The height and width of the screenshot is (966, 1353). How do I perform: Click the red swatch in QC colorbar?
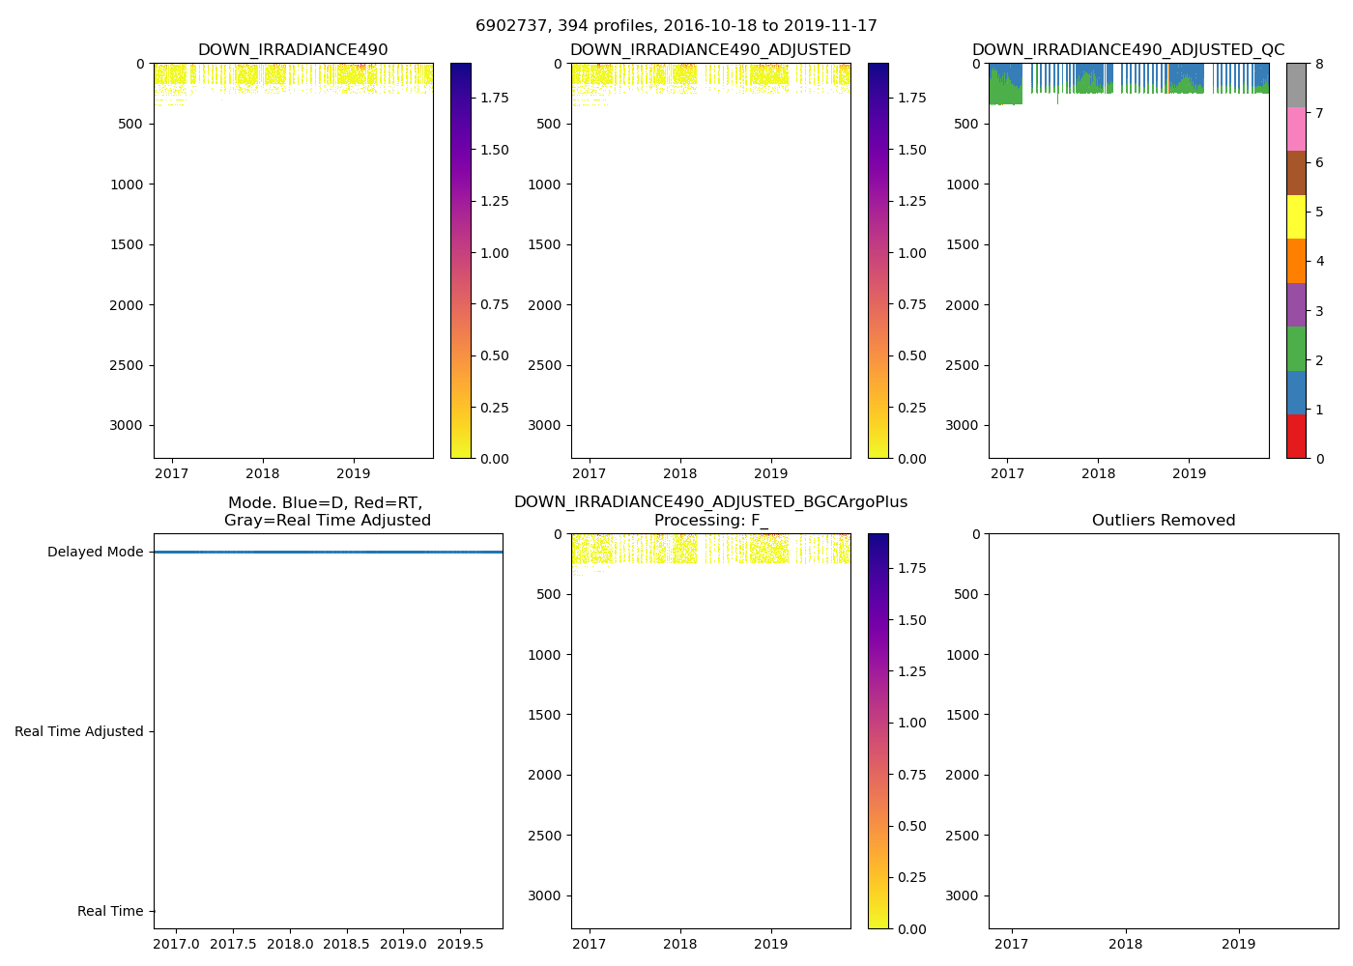pyautogui.click(x=1296, y=436)
